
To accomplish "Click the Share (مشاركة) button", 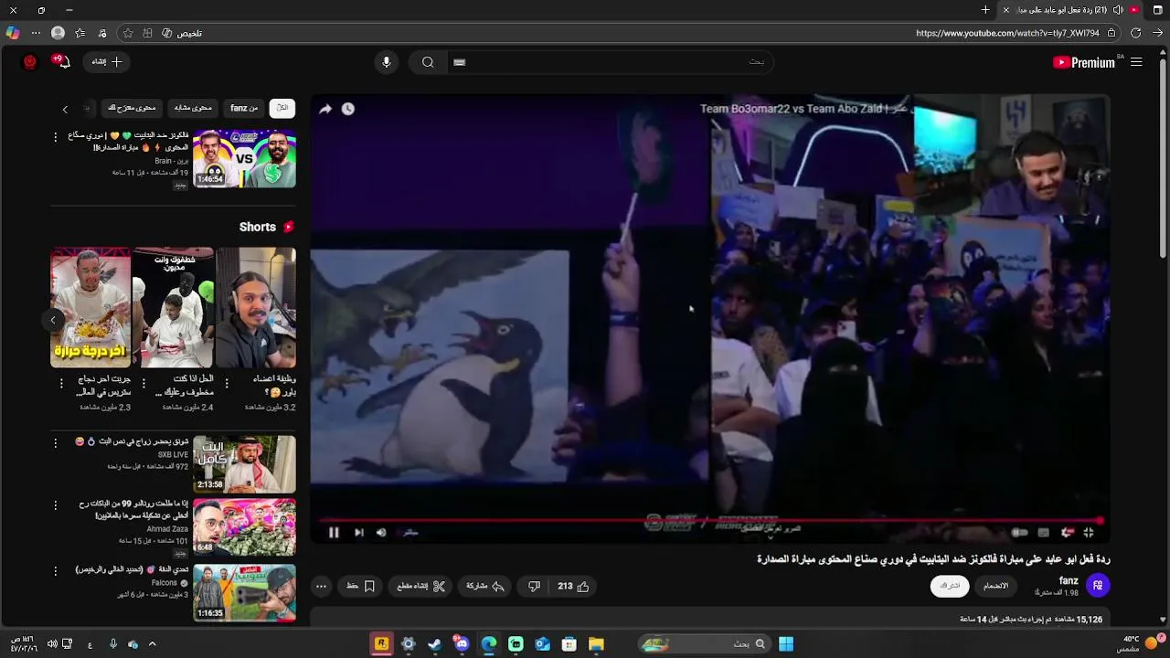I will 485,587.
